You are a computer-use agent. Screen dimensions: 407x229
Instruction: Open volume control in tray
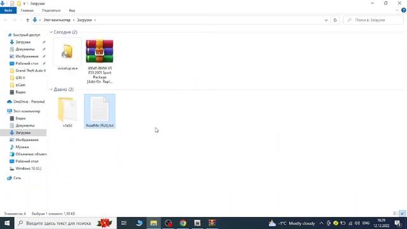[357, 223]
